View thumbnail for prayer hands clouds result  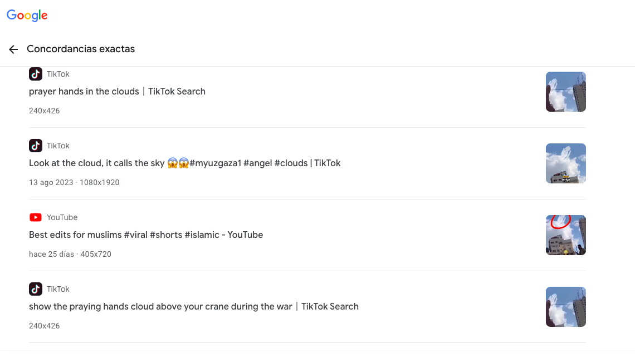[x=566, y=92]
